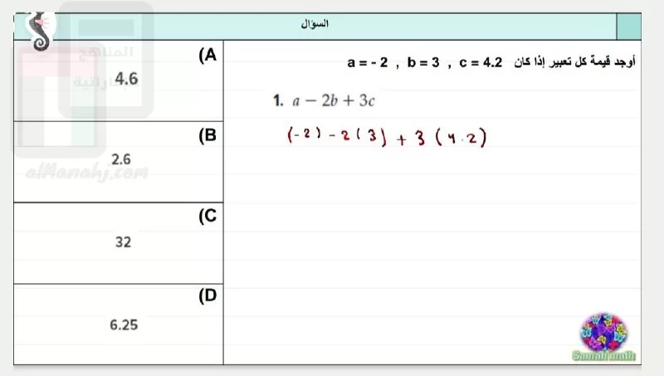The width and height of the screenshot is (664, 376).
Task: Click the السؤال question header
Action: (315, 24)
